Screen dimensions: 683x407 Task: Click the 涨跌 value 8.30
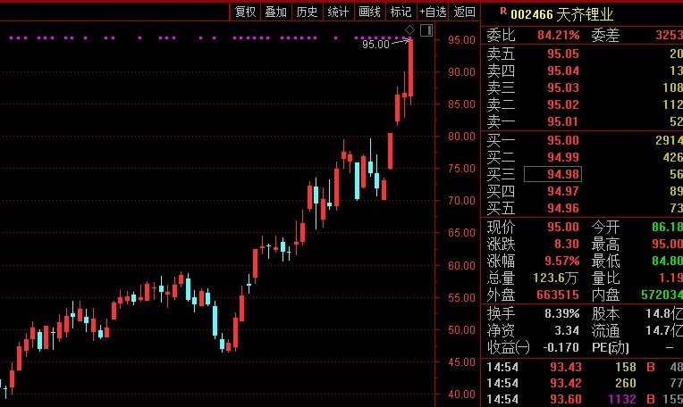click(x=566, y=244)
